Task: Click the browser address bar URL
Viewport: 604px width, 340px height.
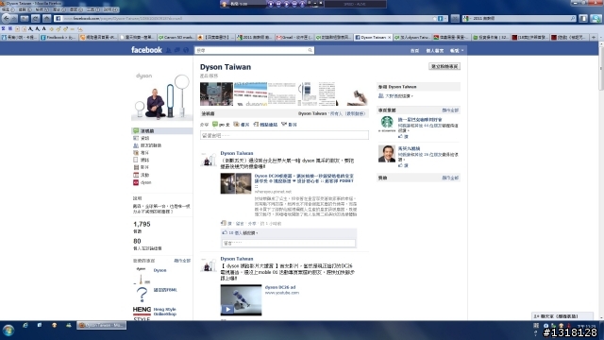Action: point(246,18)
